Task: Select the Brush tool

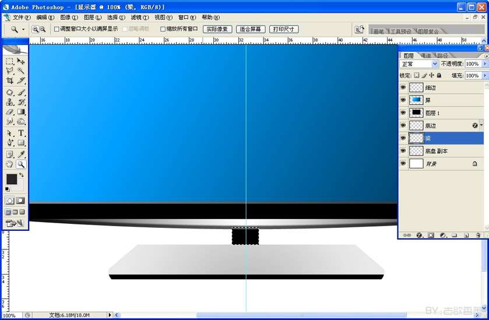Action: pos(21,92)
